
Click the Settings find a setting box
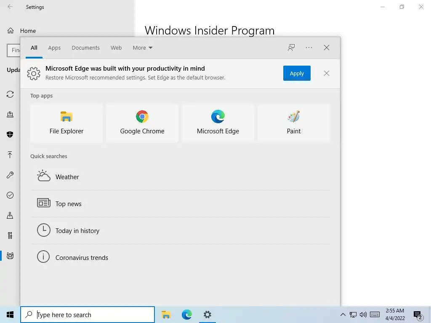(13, 50)
